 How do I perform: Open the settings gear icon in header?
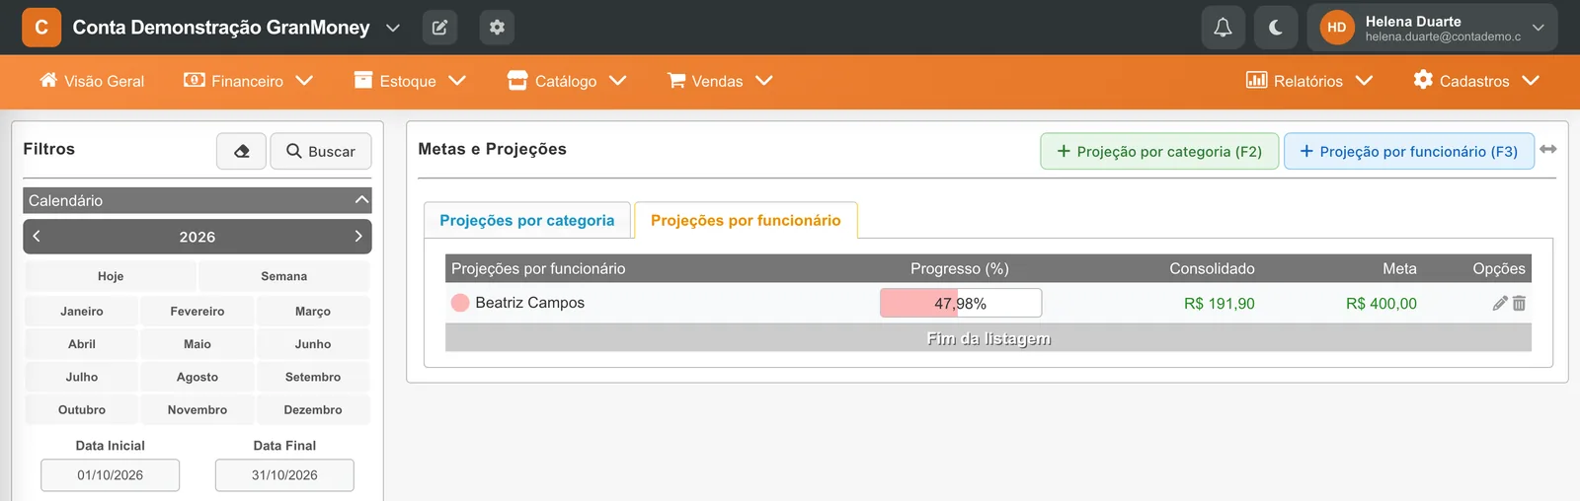click(497, 28)
